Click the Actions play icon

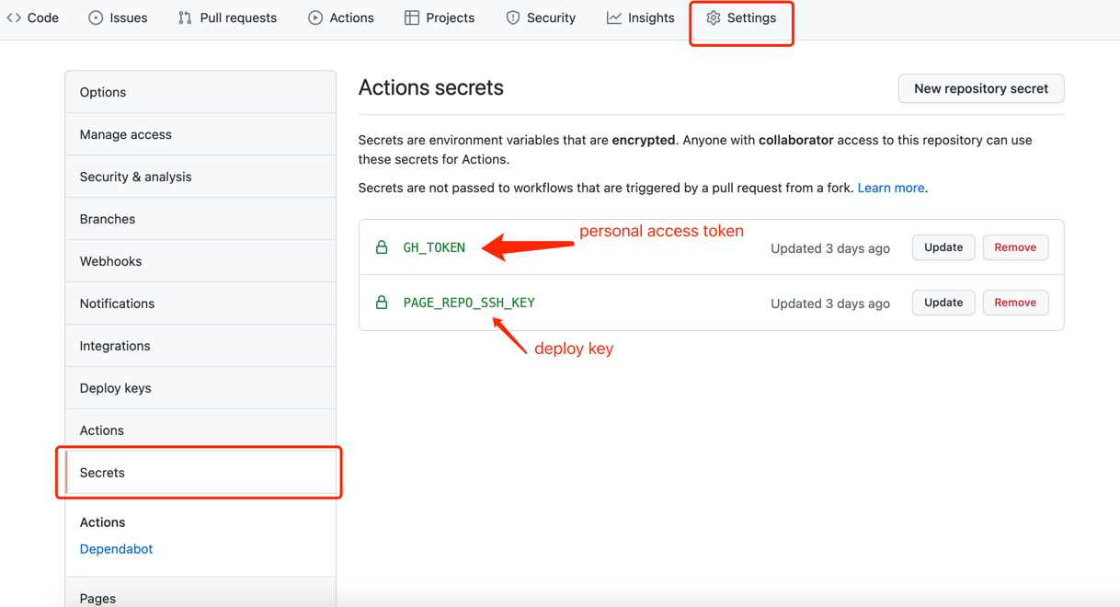pyautogui.click(x=315, y=18)
